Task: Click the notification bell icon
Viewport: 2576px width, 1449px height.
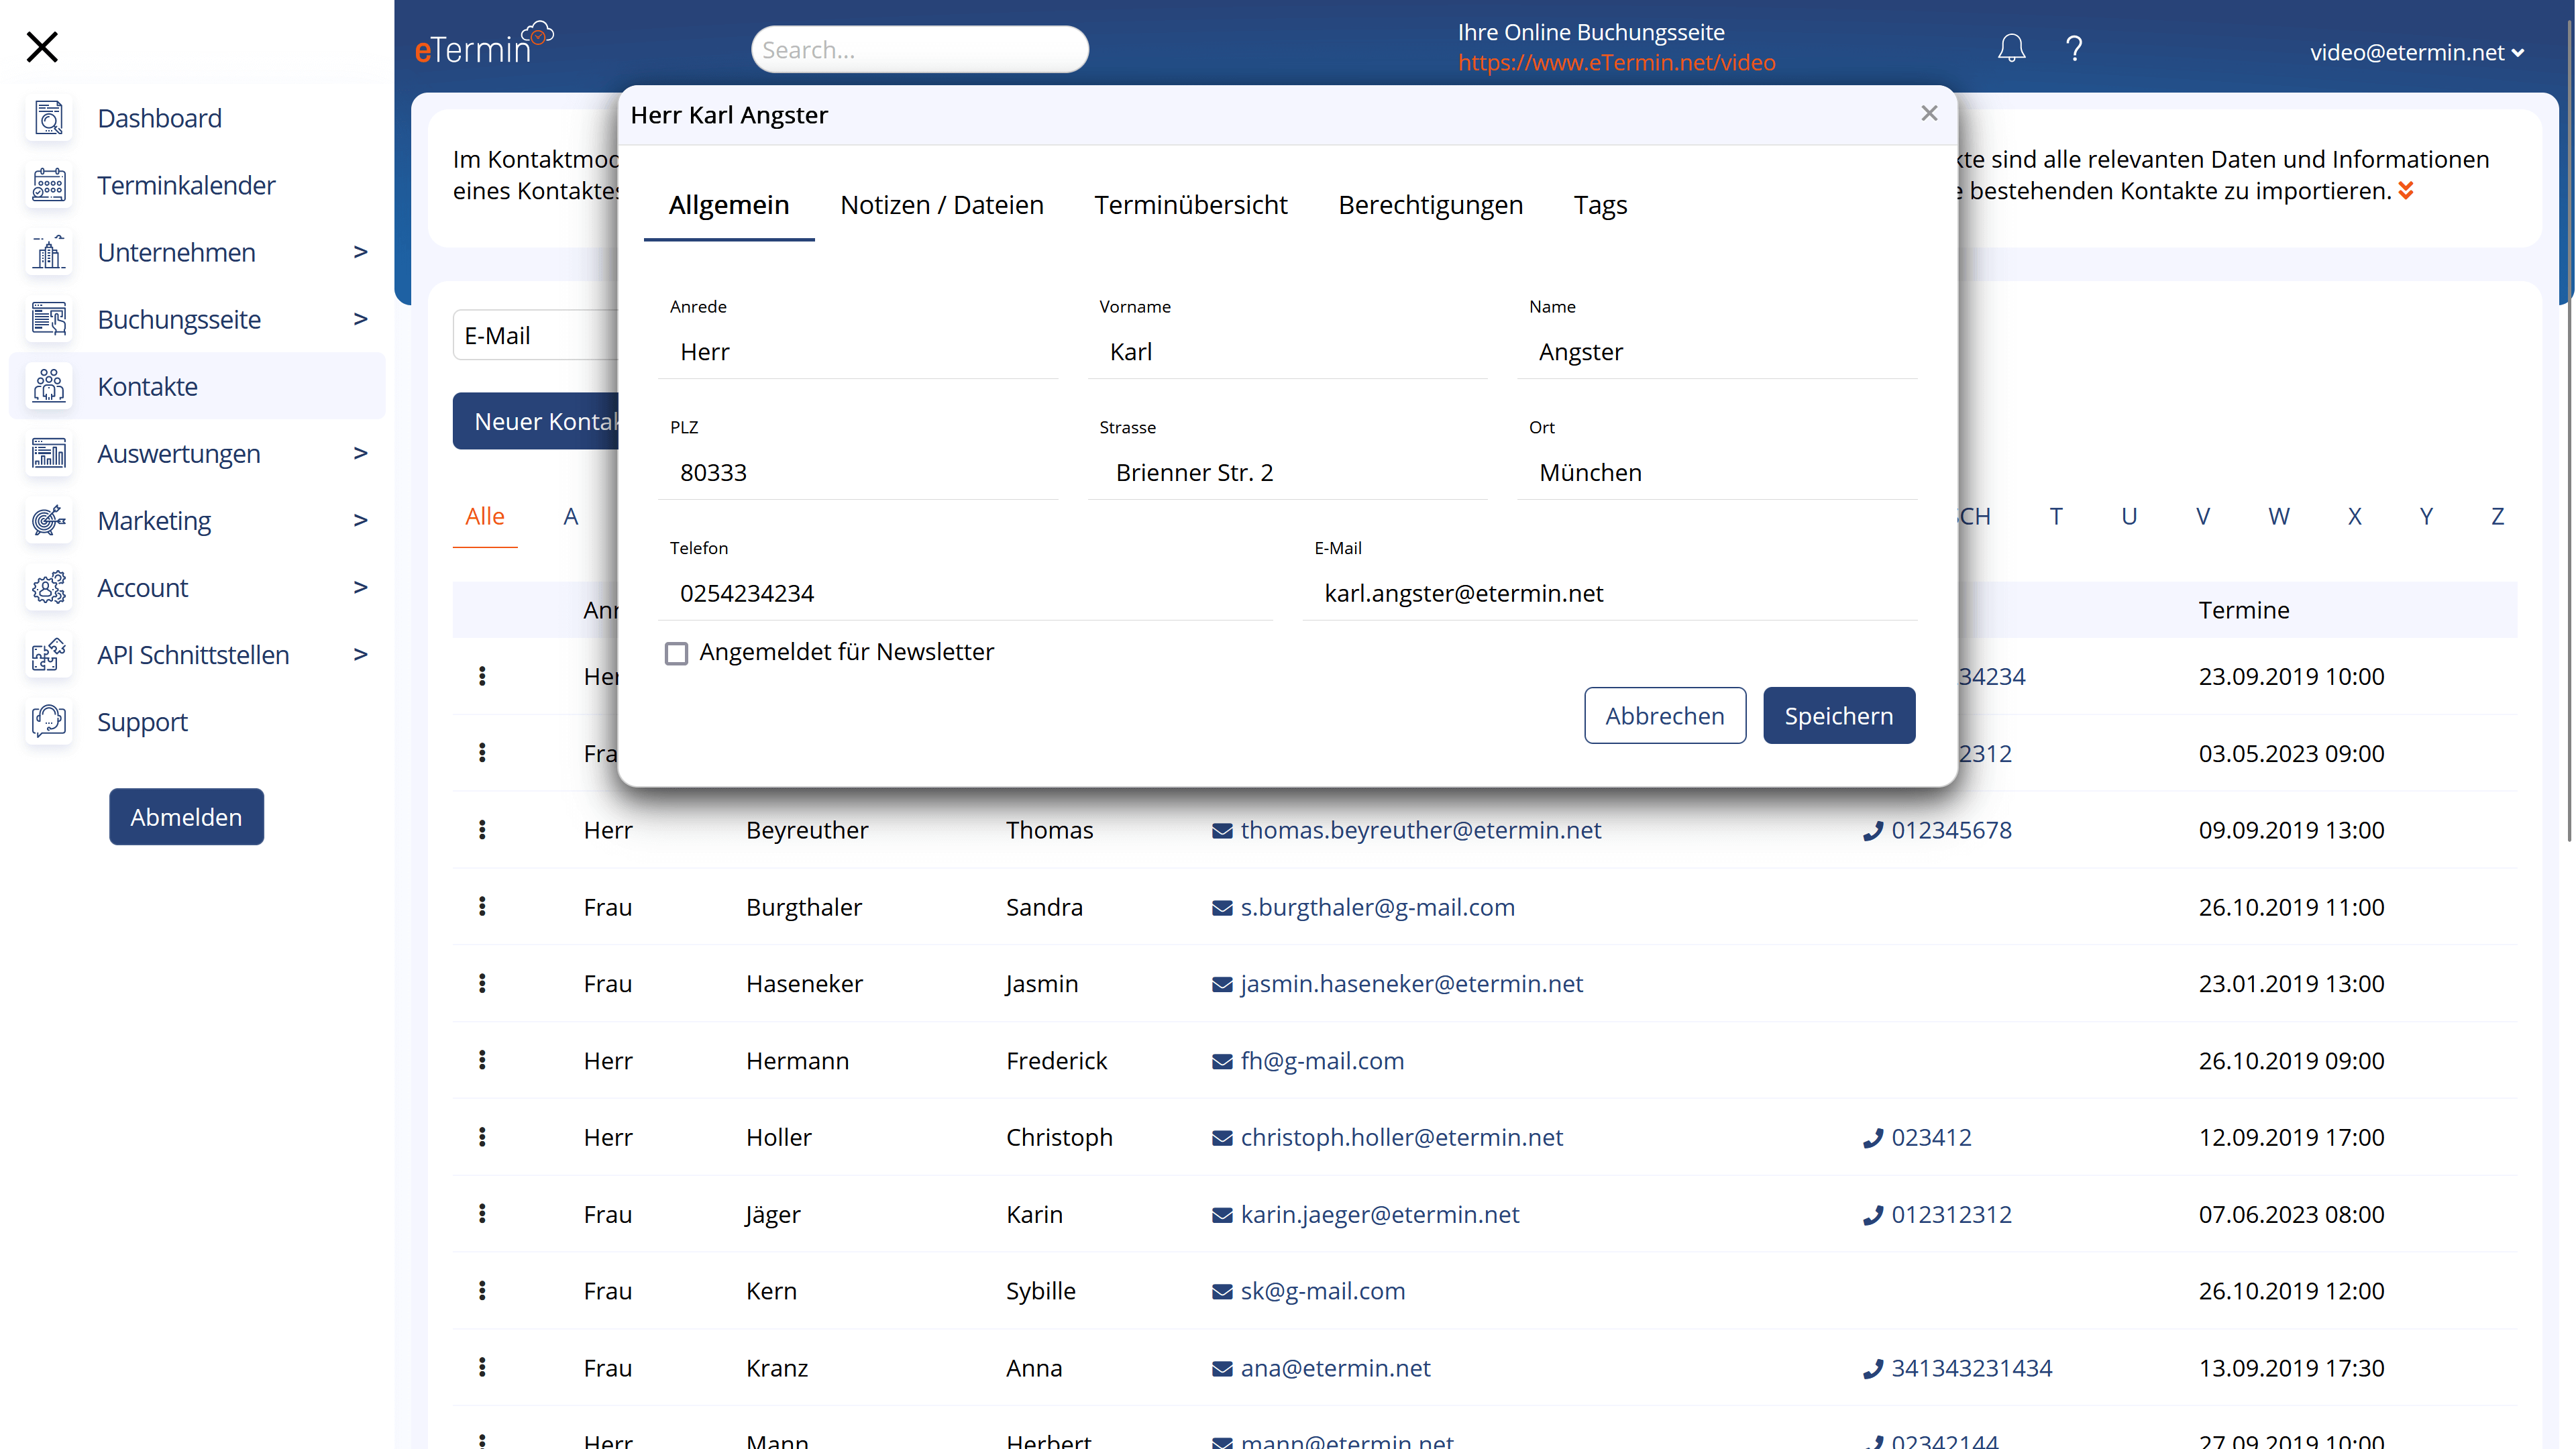Action: pyautogui.click(x=2012, y=48)
